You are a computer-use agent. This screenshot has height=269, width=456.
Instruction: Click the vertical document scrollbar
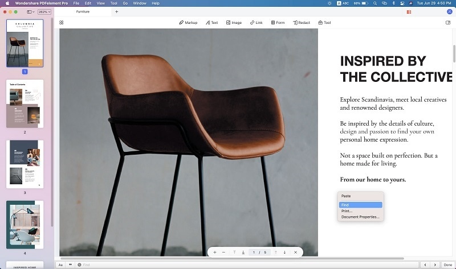pos(454,53)
